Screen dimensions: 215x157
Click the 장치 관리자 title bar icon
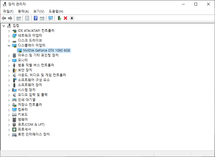coord(4,4)
